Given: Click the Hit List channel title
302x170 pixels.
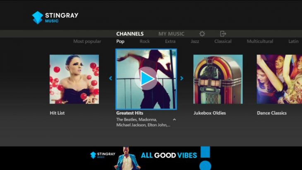Looking at the screenshot, I should pos(57,113).
